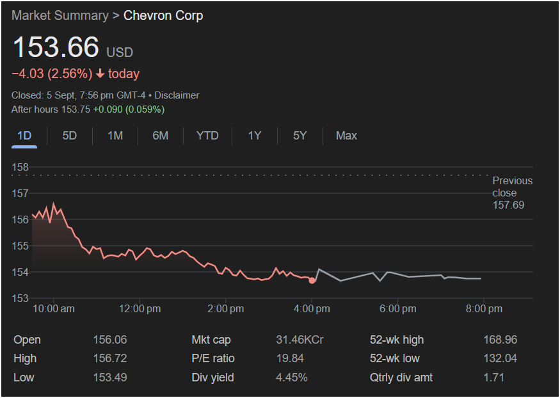Screen dimensions: 560x398
Task: Click the P/E ratio label
Action: click(x=213, y=358)
